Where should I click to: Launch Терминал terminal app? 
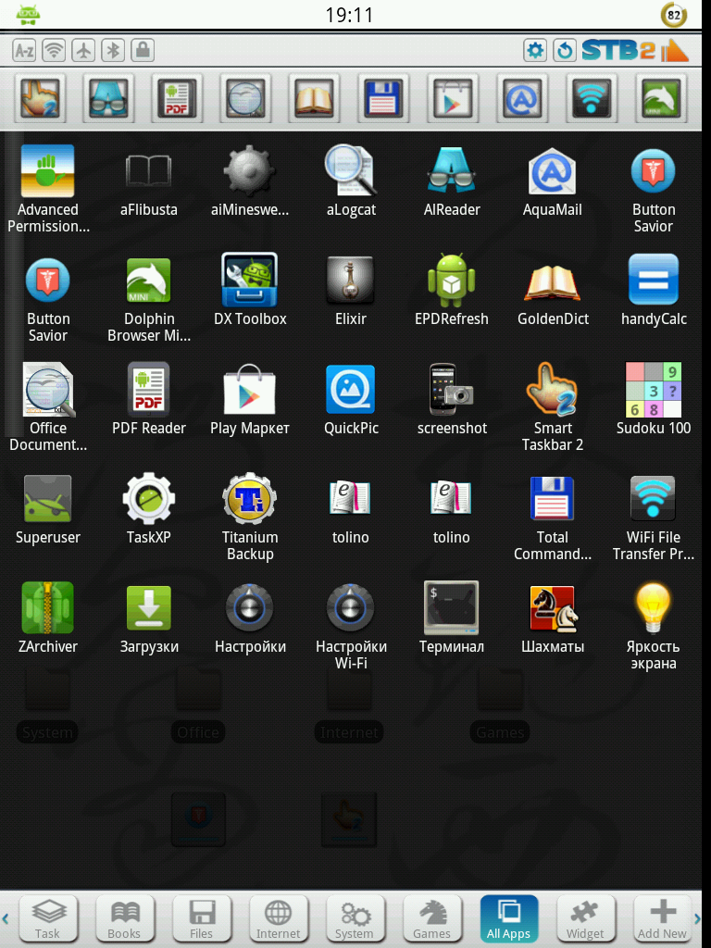click(452, 617)
